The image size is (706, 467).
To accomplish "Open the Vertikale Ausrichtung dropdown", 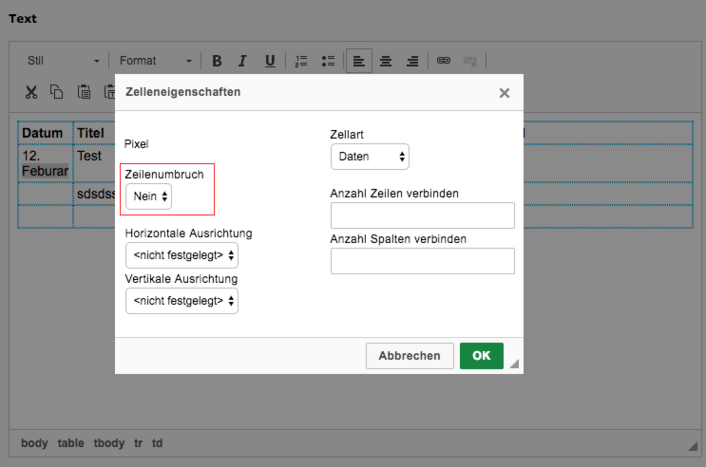I will pos(181,301).
